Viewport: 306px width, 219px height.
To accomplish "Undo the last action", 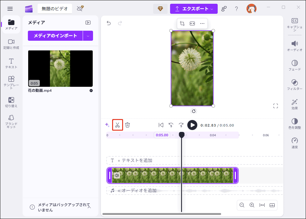I will [109, 23].
